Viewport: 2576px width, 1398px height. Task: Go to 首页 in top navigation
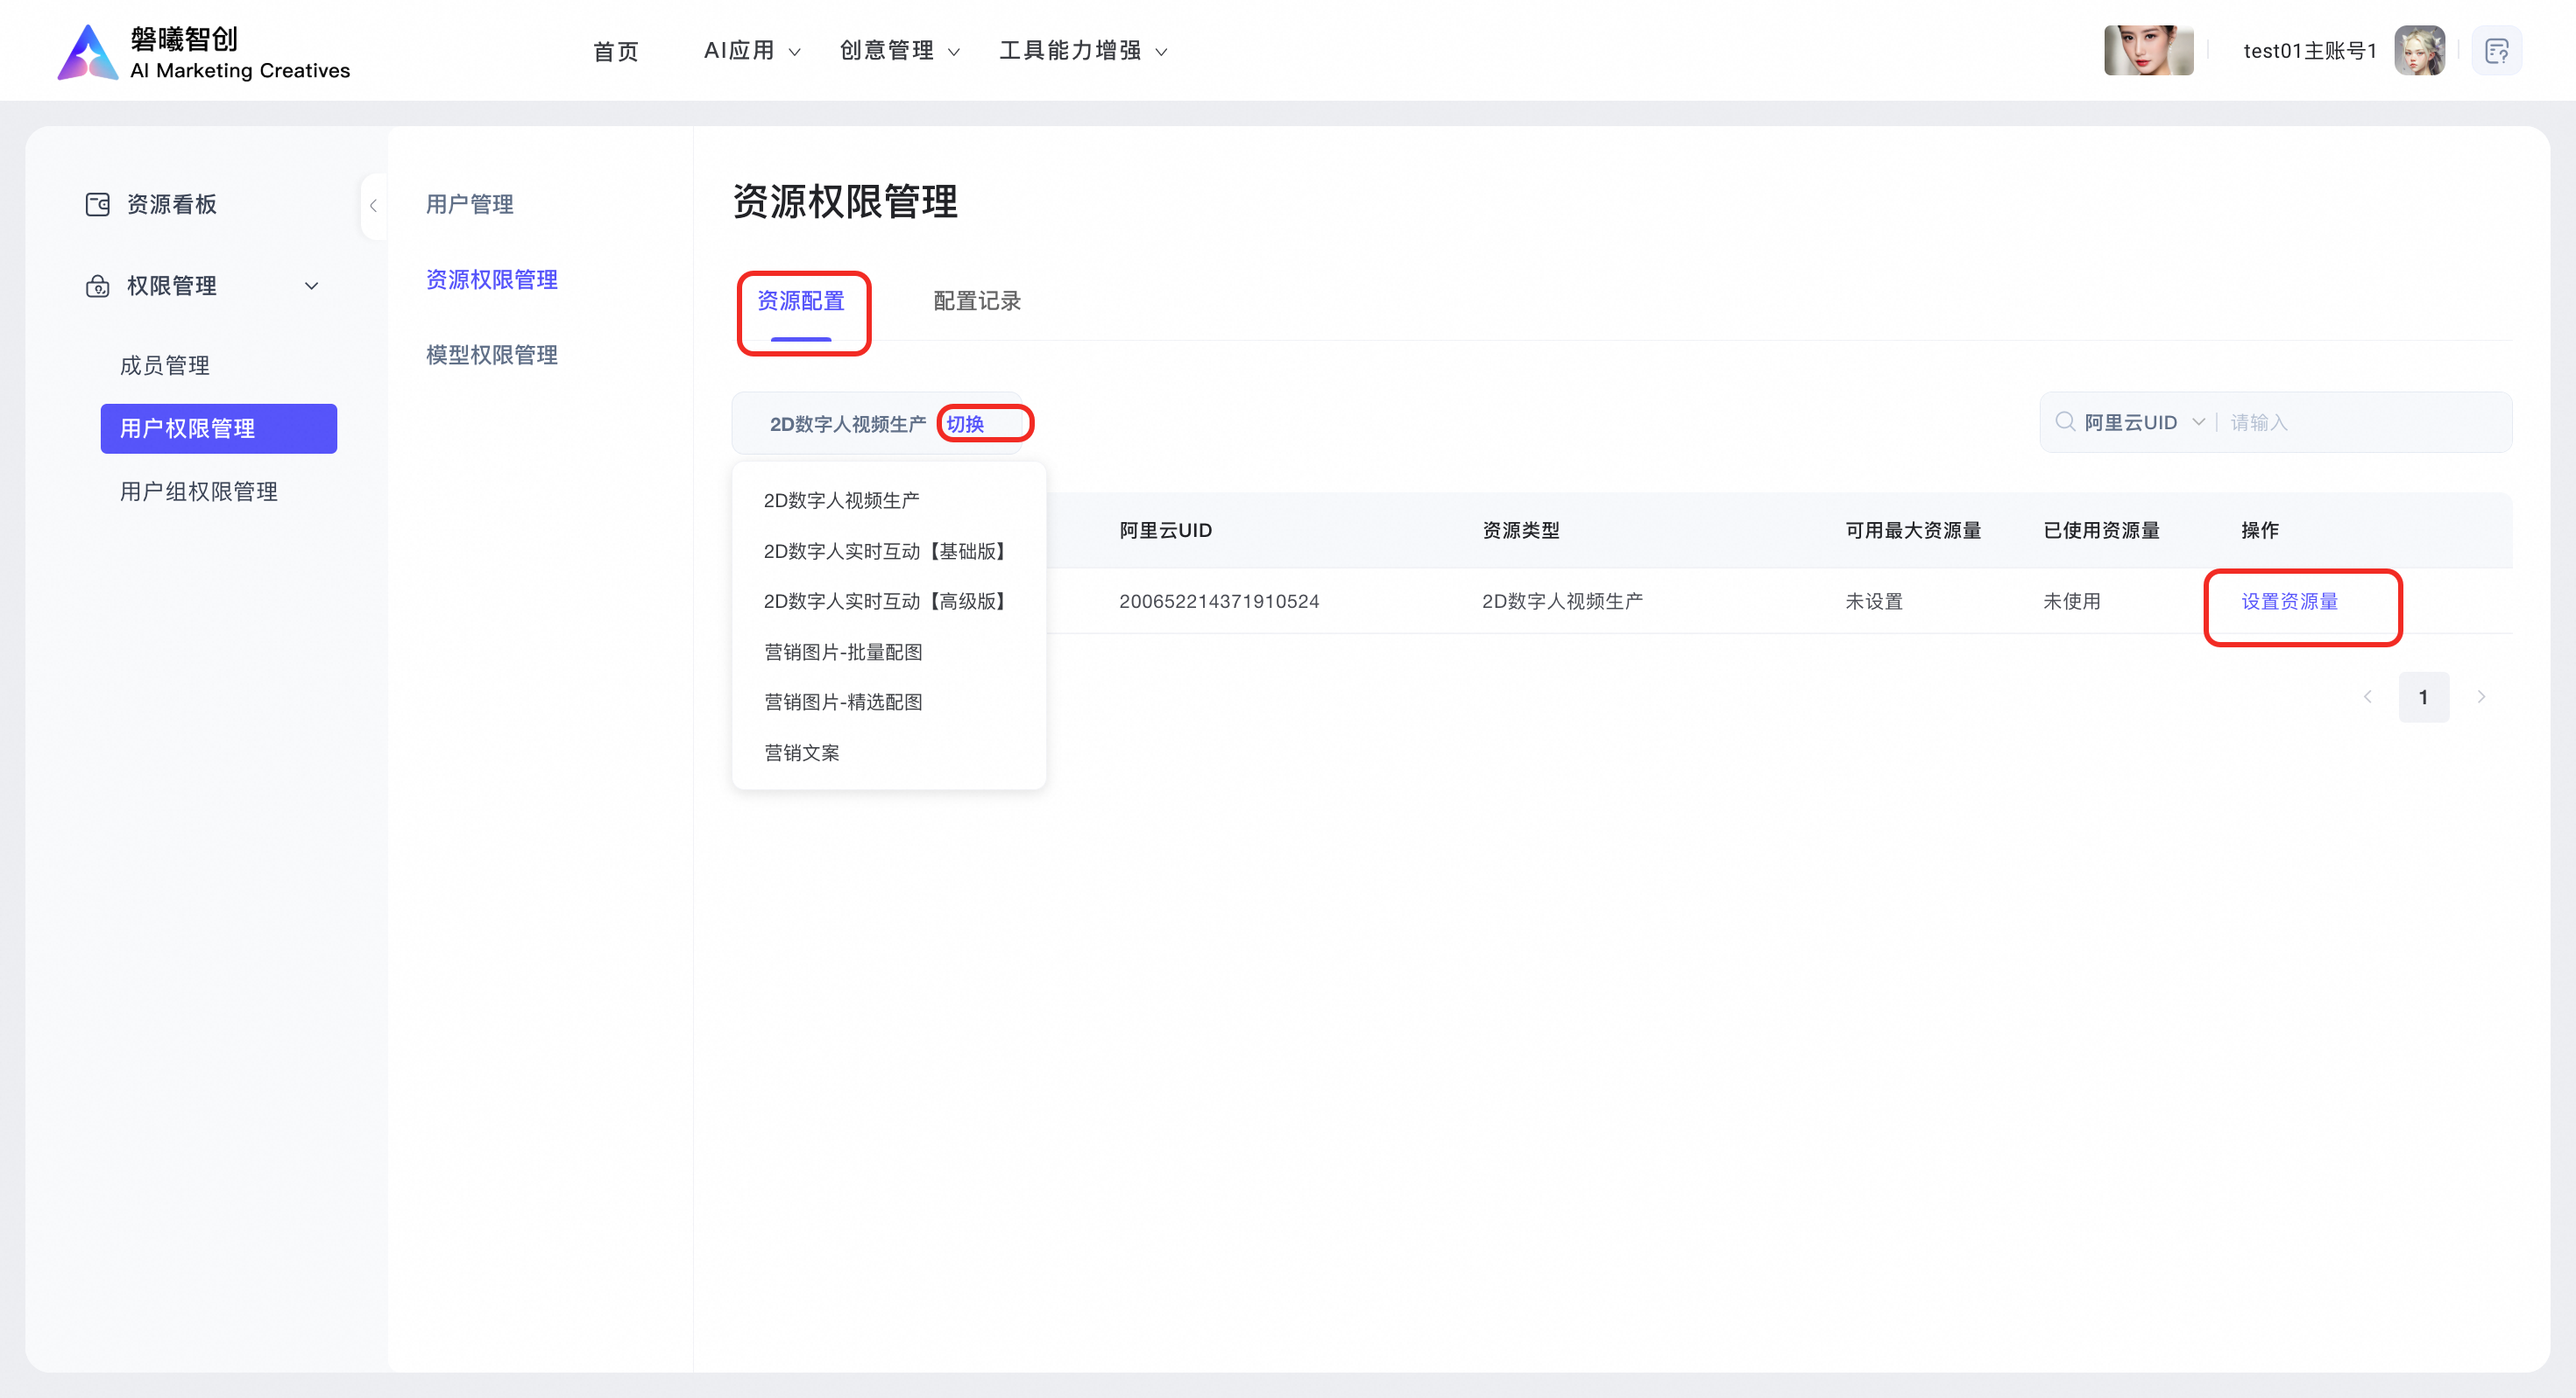click(616, 51)
